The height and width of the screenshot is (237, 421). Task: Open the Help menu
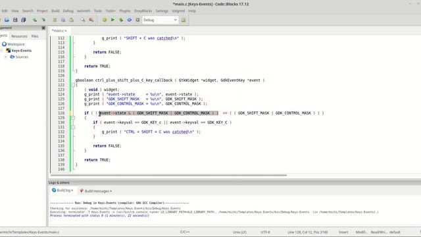tap(192, 11)
